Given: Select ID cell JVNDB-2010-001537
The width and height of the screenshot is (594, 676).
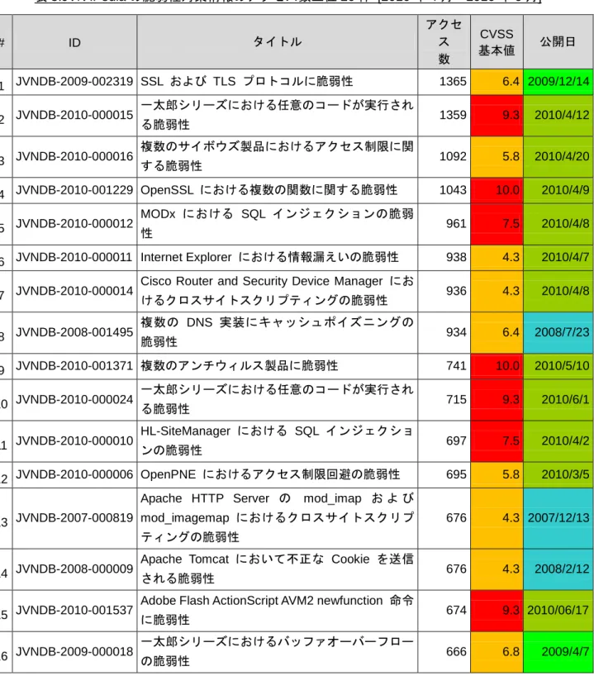Looking at the screenshot, I should pos(74,611).
